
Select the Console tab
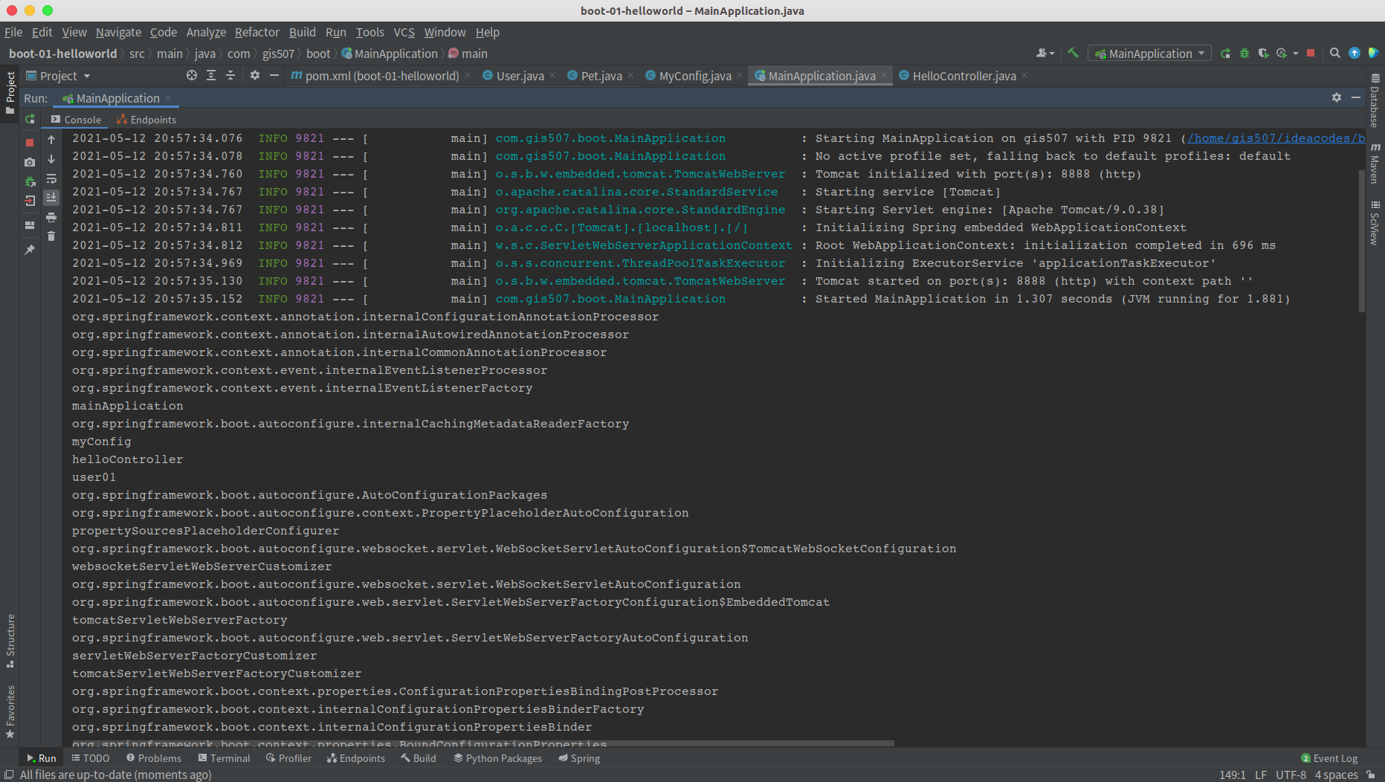pyautogui.click(x=76, y=120)
